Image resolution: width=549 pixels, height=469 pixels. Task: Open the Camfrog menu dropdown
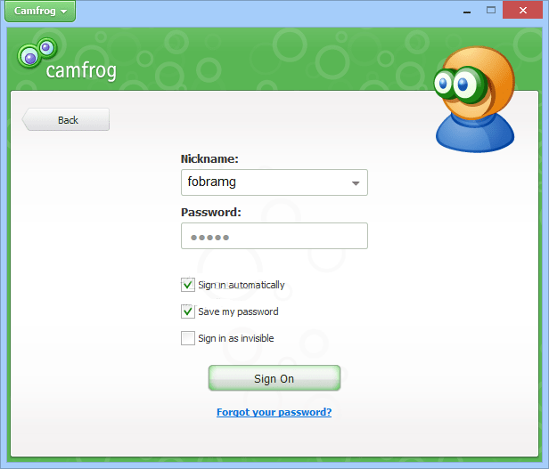(40, 12)
